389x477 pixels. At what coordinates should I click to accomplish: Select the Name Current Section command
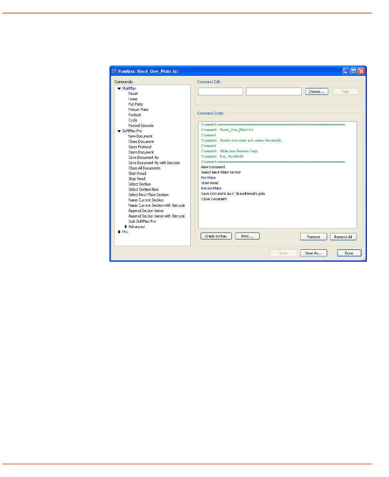(x=146, y=200)
